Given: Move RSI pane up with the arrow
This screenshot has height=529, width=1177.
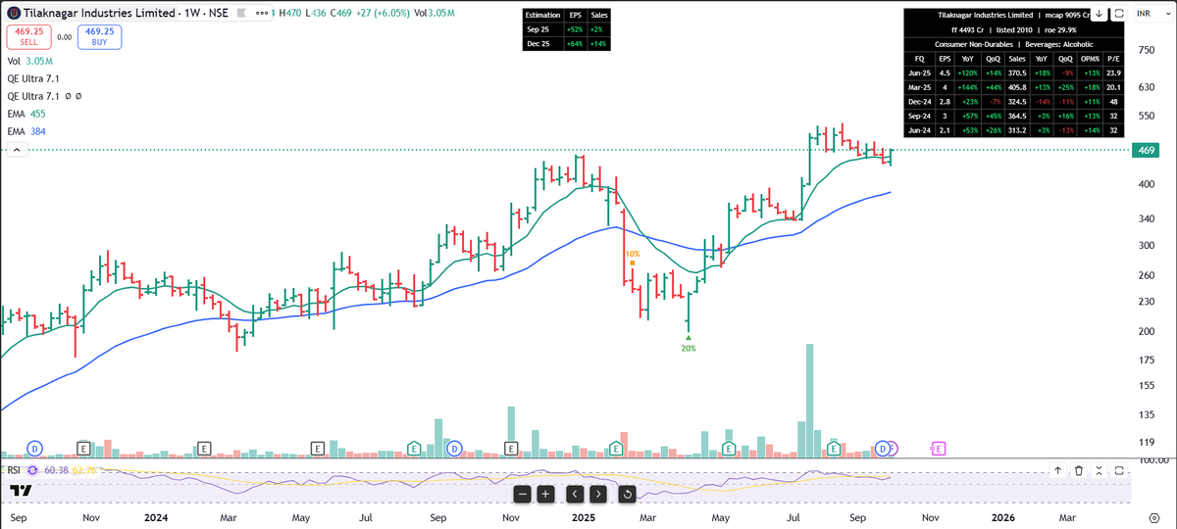Looking at the screenshot, I should [1058, 471].
